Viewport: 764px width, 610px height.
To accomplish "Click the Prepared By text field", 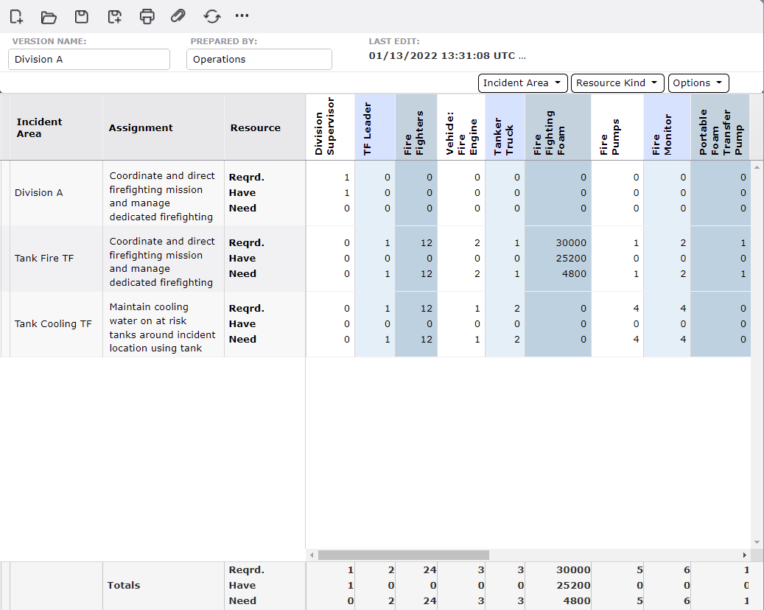I will [259, 59].
